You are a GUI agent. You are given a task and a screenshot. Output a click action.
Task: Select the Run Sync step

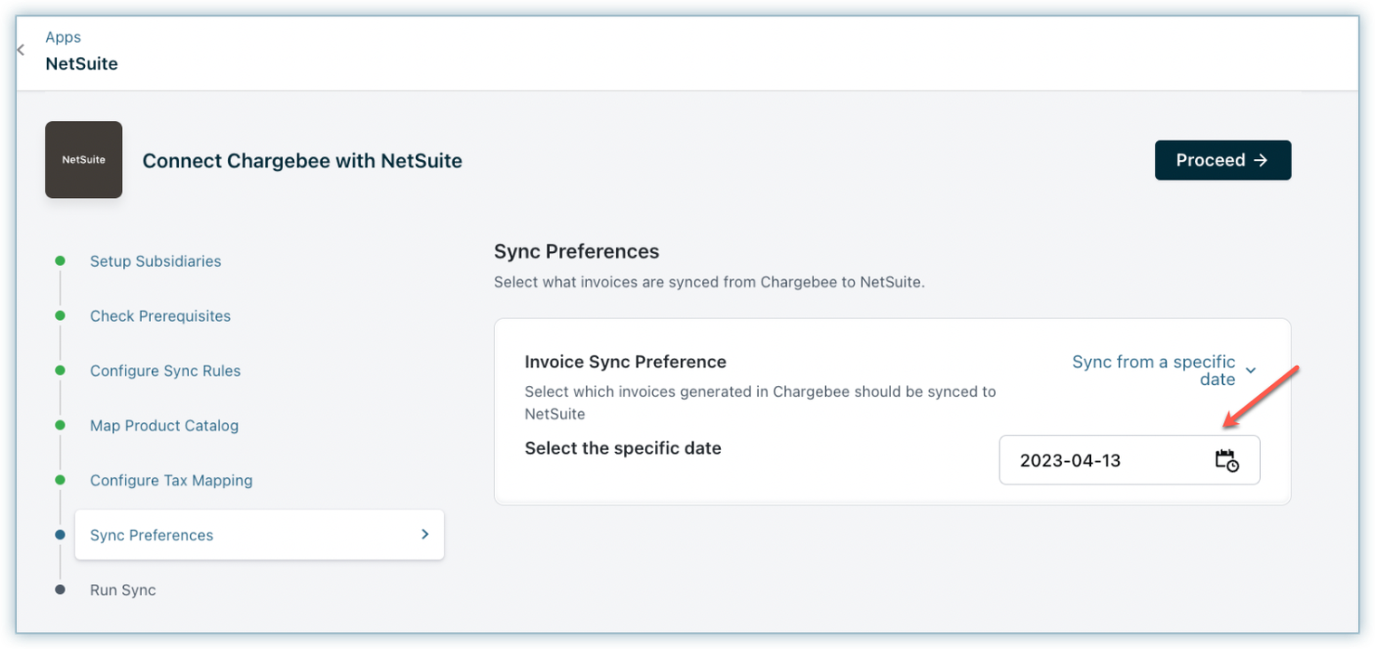coord(123,590)
